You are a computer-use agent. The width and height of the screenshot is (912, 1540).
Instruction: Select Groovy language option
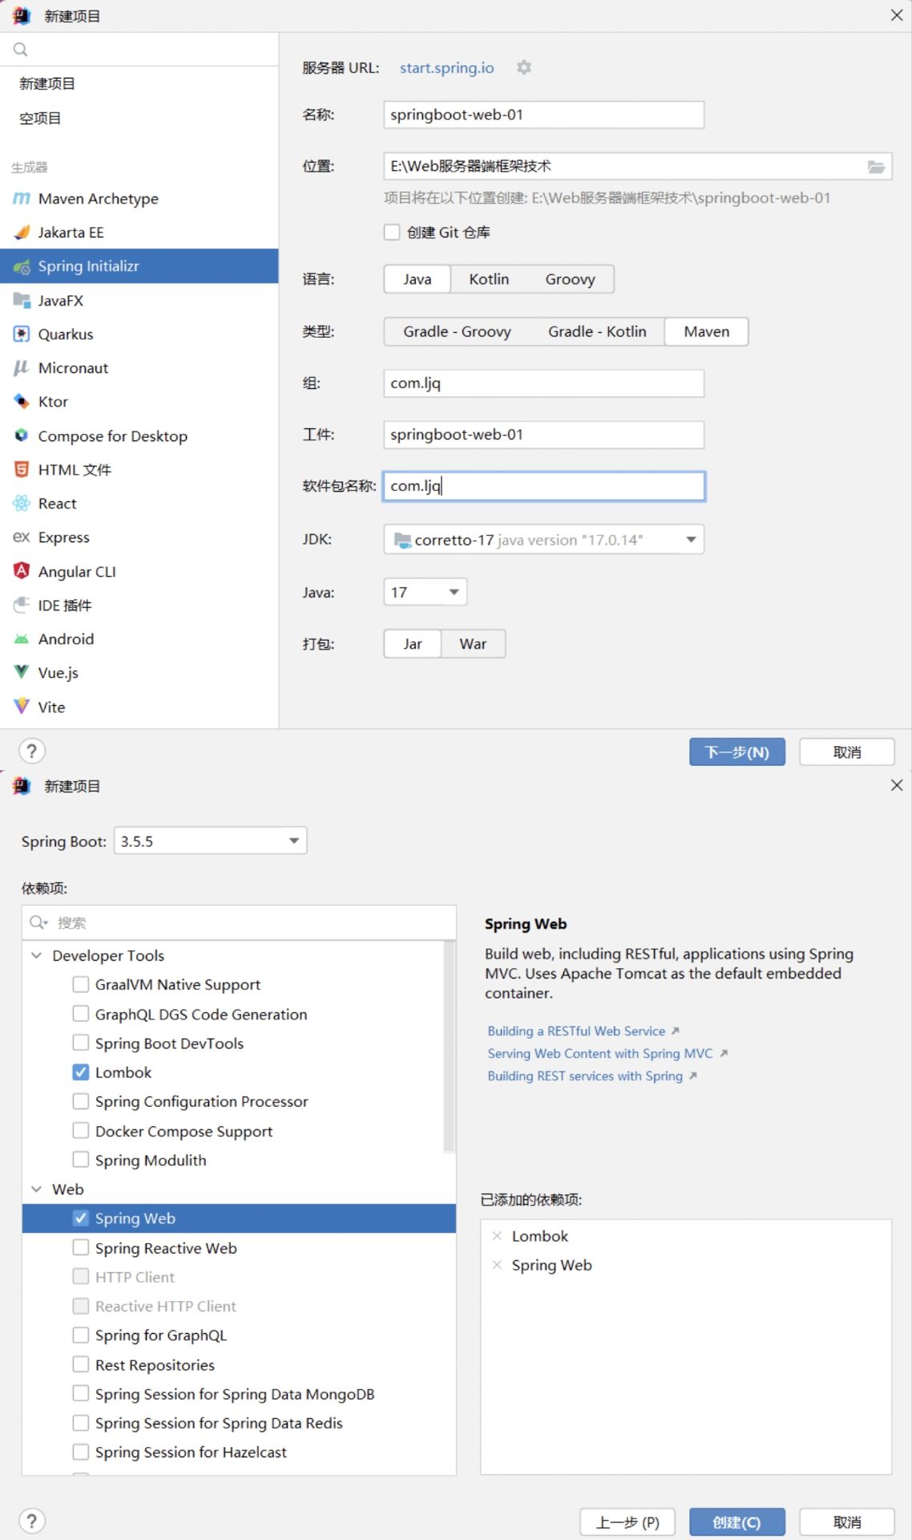[570, 279]
